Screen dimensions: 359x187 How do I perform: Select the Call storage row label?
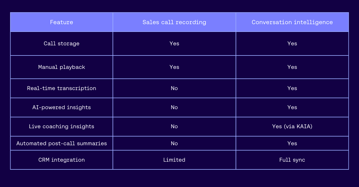coord(61,44)
